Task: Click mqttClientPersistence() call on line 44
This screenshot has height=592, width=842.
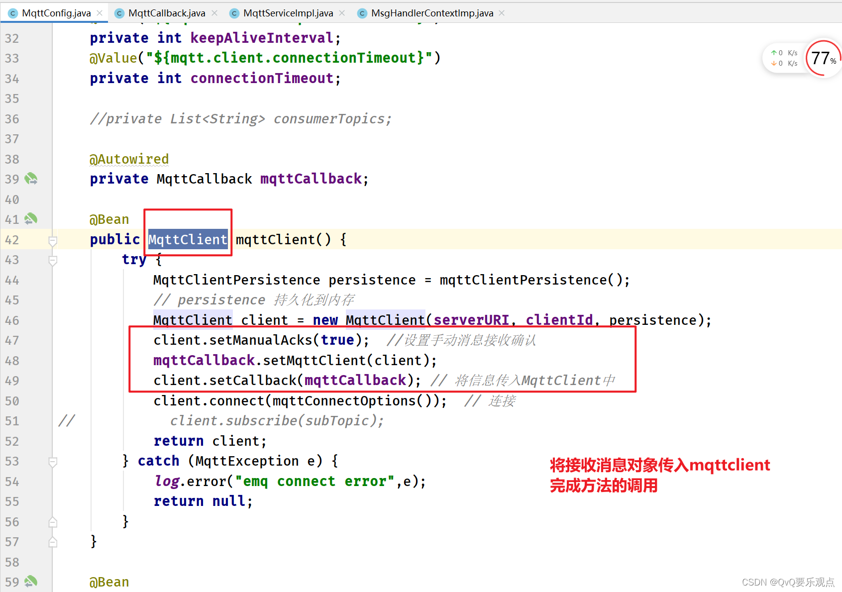Action: point(531,280)
